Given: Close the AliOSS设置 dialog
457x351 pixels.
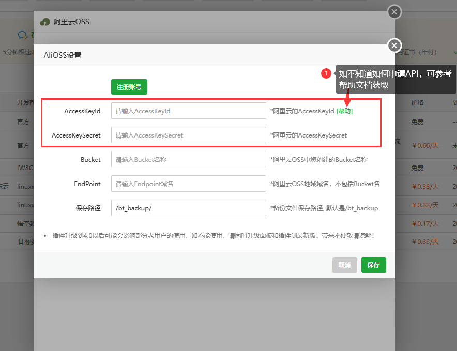Looking at the screenshot, I should click(x=394, y=45).
